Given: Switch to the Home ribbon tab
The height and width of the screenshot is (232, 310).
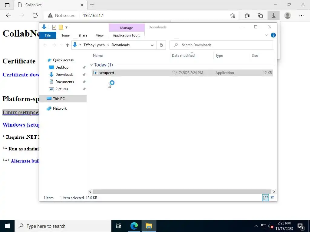Looking at the screenshot, I should 65,35.
